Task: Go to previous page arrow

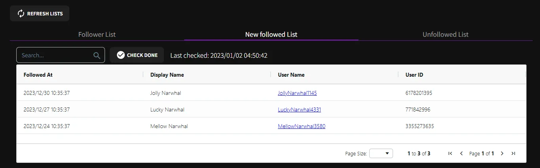Action: [x=461, y=153]
